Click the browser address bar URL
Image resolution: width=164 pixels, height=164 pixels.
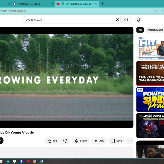[13, 11]
